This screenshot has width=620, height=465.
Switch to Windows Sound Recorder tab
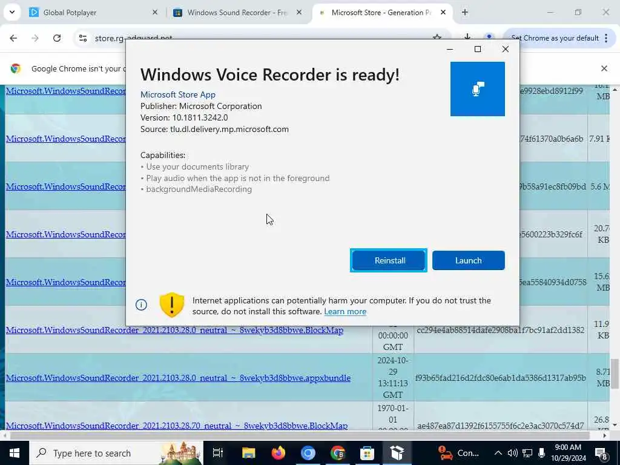coord(237,13)
